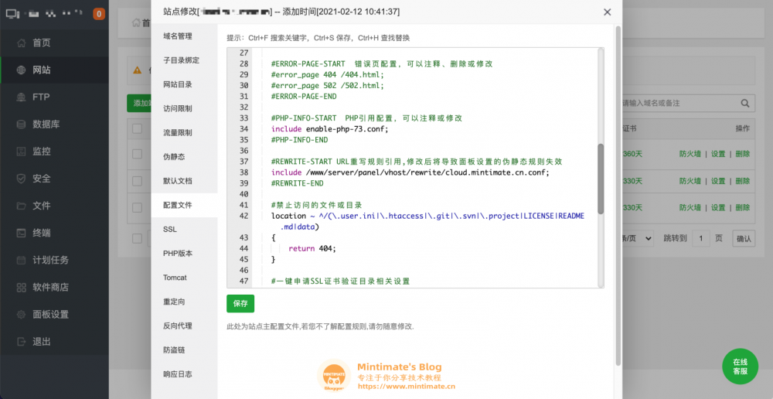Check the first website row checkbox

tap(137, 155)
